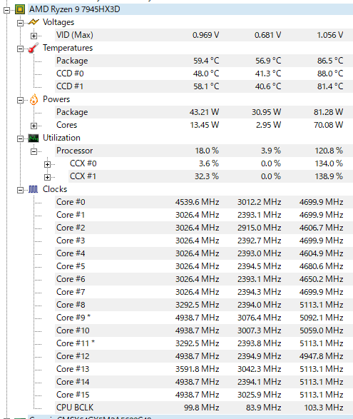The height and width of the screenshot is (419, 353).
Task: Select the Processor utilization row
Action: coord(204,151)
